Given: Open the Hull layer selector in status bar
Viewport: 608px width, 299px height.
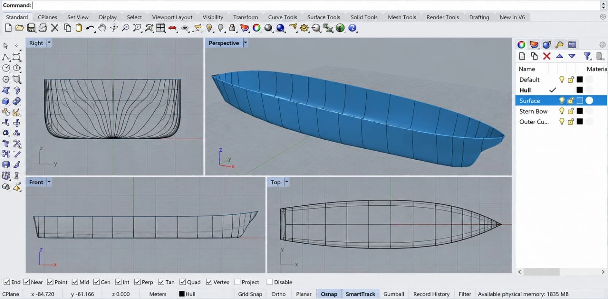Looking at the screenshot, I should pos(187,294).
